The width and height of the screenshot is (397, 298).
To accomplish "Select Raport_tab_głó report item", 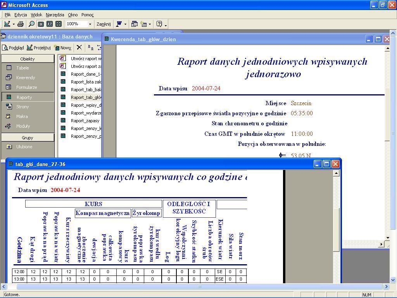I will (80, 97).
